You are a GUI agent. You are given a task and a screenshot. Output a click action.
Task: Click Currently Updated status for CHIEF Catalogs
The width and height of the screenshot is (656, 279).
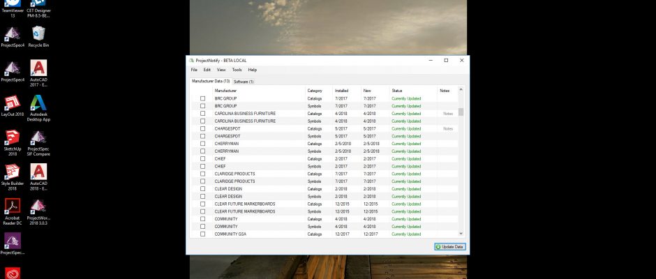click(406, 159)
